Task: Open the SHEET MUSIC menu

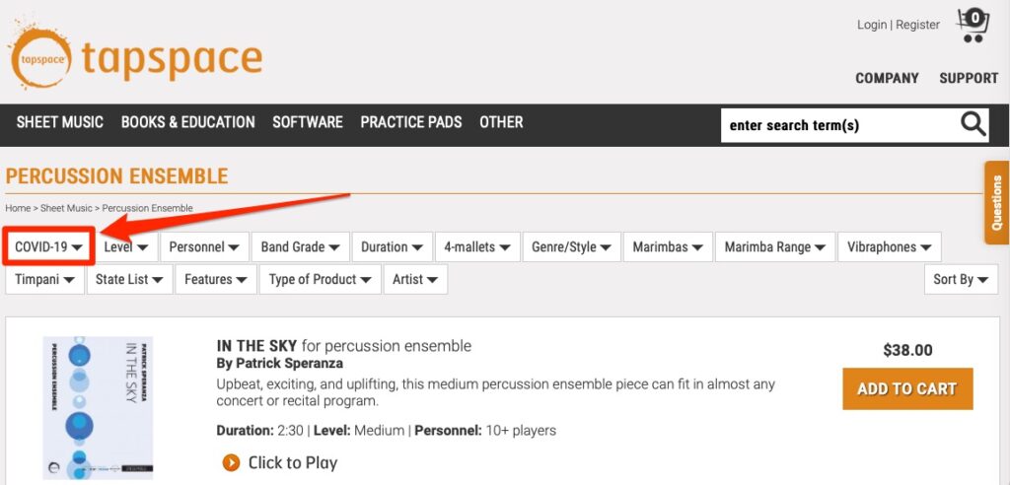Action: pos(60,122)
